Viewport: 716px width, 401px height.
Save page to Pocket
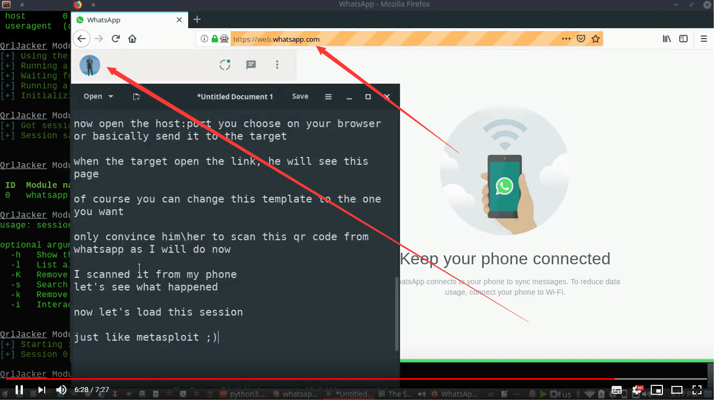point(581,39)
